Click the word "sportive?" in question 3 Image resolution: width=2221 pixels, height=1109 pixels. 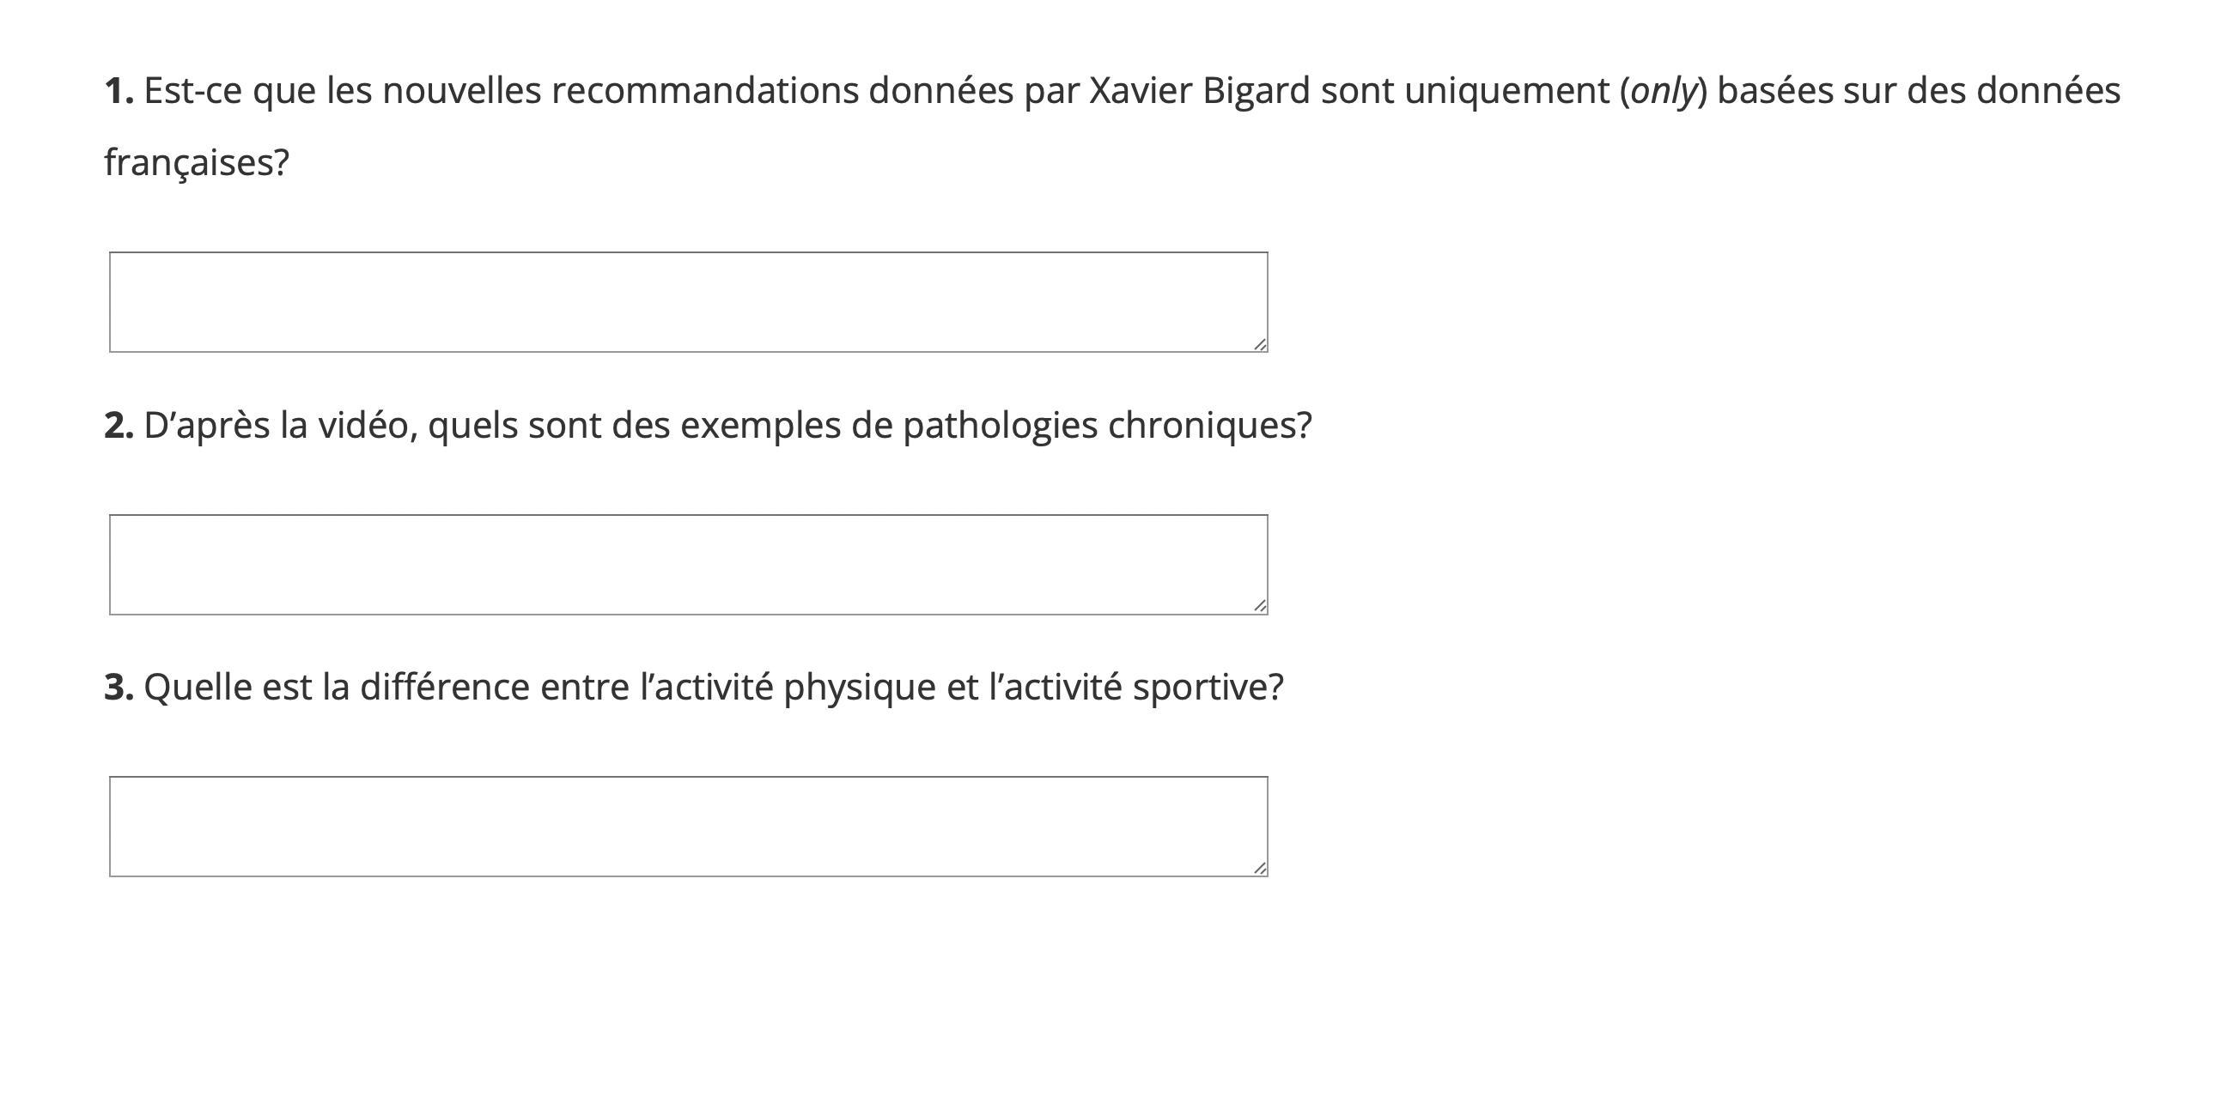point(1208,688)
